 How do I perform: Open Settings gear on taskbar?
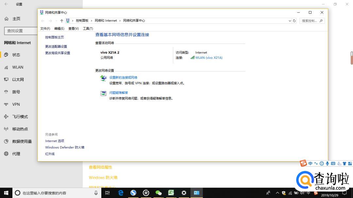[184, 193]
